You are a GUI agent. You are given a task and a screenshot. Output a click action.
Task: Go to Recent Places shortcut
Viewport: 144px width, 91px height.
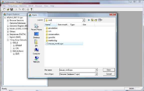coord(36,27)
